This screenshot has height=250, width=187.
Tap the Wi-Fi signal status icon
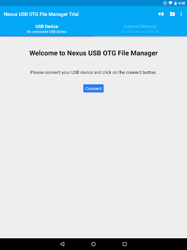170,3
